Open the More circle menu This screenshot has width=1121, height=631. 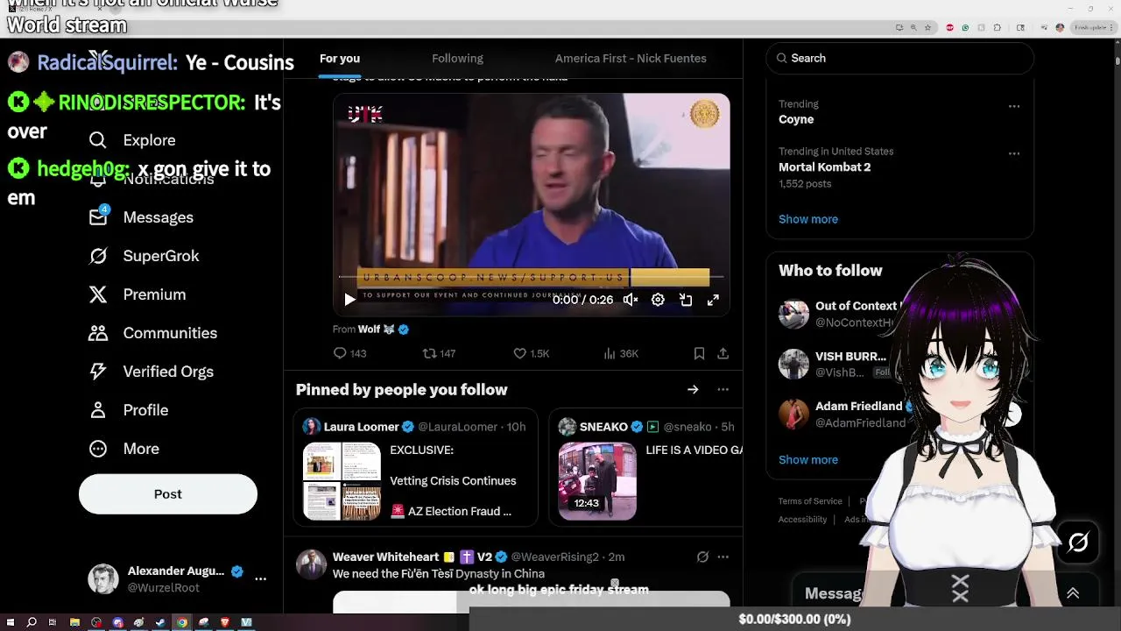(98, 449)
